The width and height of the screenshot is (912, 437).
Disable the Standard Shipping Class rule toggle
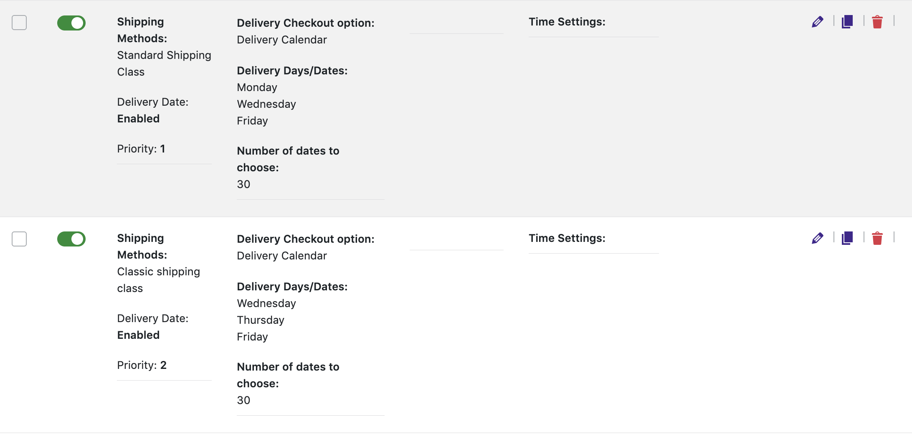71,23
